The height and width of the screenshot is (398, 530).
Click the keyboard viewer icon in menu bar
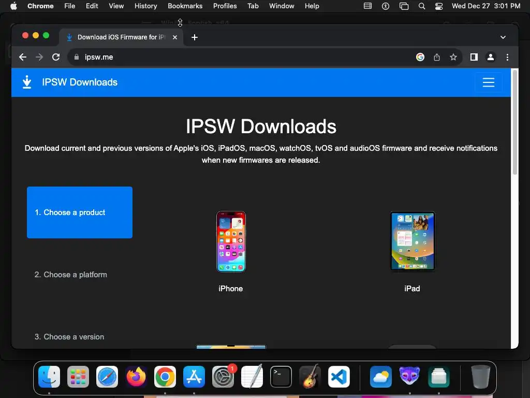(x=368, y=6)
